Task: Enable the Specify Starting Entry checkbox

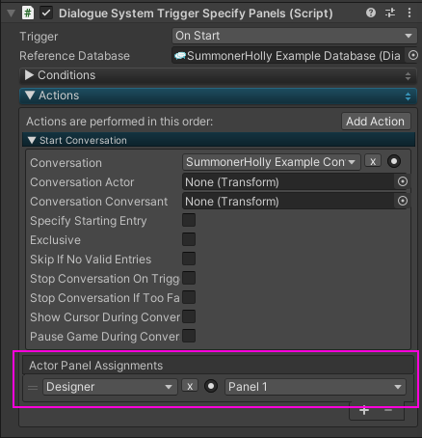Action: (189, 220)
